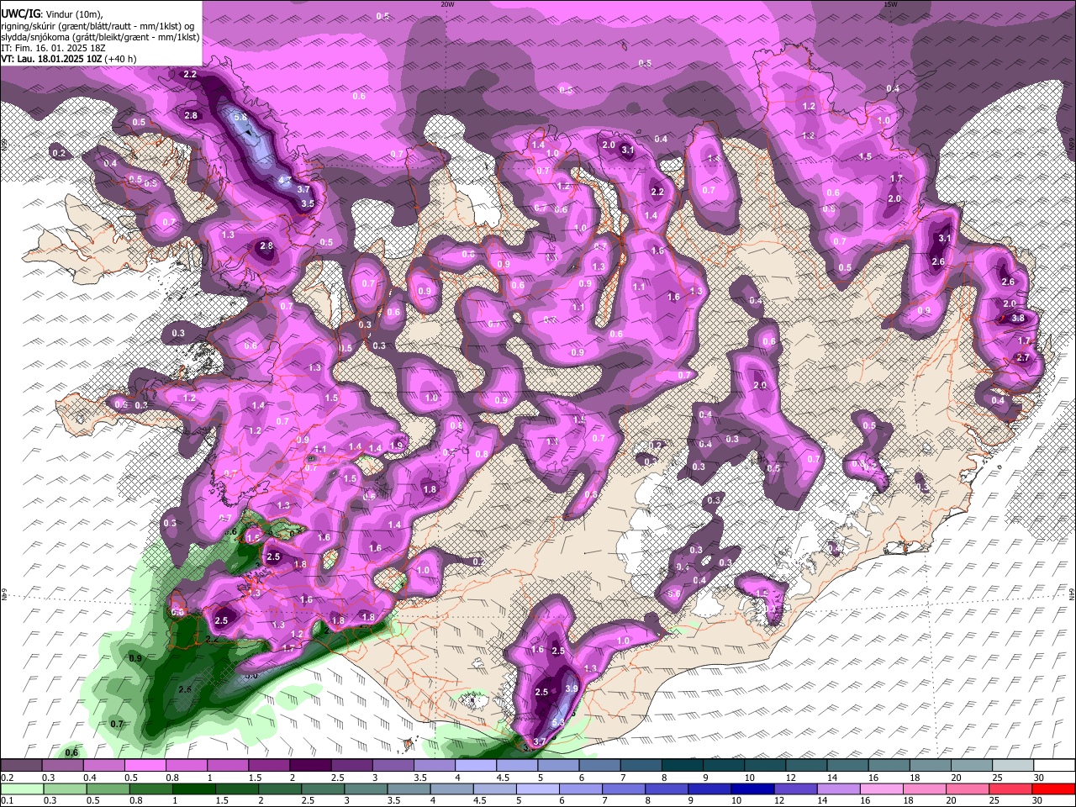This screenshot has height=807, width=1076.
Task: Click the 1.9 precipitation value on the map
Action: click(396, 446)
